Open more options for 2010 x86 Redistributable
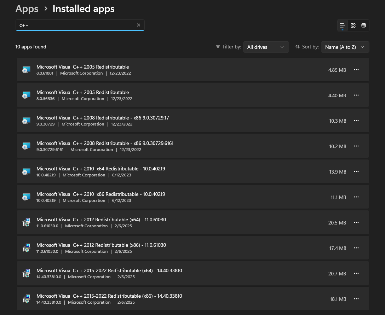 pos(356,197)
